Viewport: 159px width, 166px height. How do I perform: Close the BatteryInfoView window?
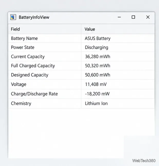[148, 17]
